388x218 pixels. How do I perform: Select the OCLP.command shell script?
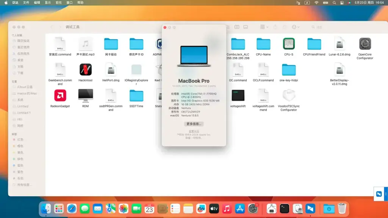tap(263, 70)
